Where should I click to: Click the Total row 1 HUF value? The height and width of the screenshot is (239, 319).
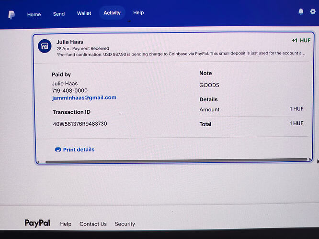click(x=296, y=123)
